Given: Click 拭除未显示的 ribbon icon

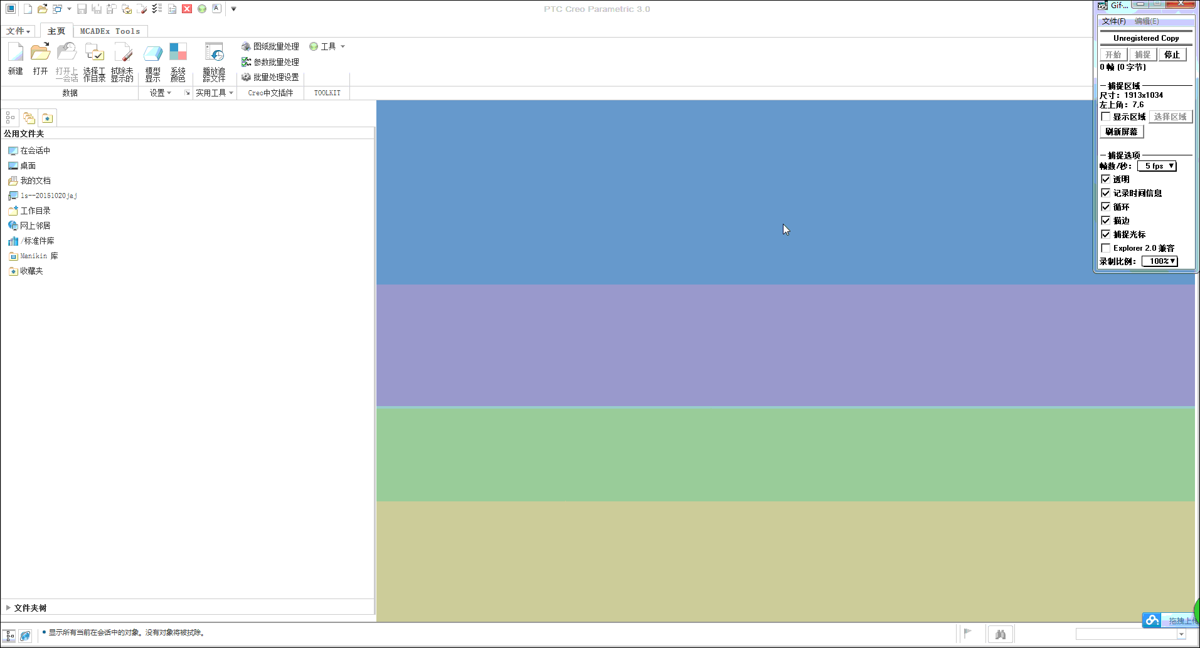Looking at the screenshot, I should pyautogui.click(x=122, y=62).
